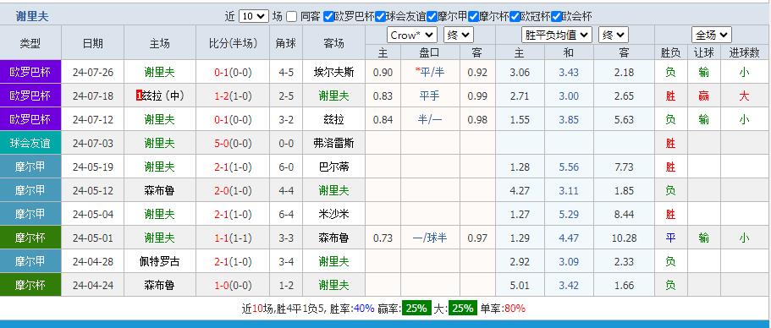
Task: Open the 终 dropdown beside 胜平负均值
Action: click(x=614, y=36)
